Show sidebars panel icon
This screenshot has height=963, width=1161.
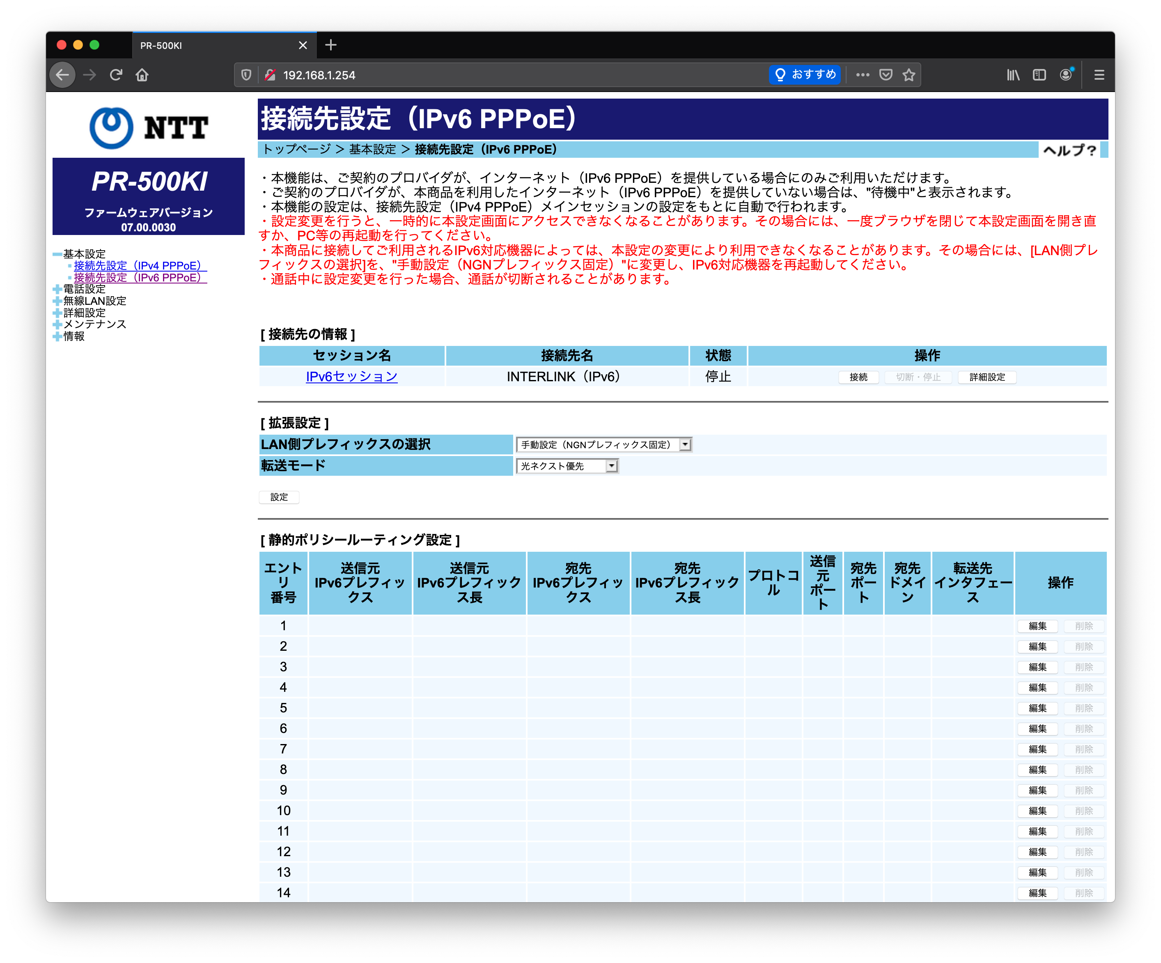pos(1039,75)
